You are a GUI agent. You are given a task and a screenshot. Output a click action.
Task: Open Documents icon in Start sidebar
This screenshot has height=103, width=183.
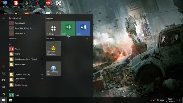3,73
